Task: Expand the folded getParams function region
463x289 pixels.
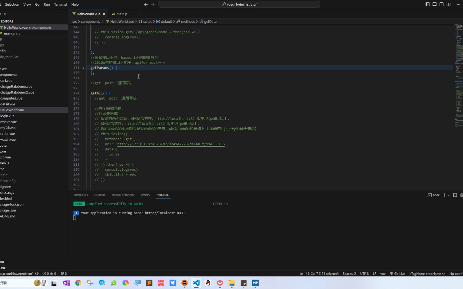Action: pos(83,68)
